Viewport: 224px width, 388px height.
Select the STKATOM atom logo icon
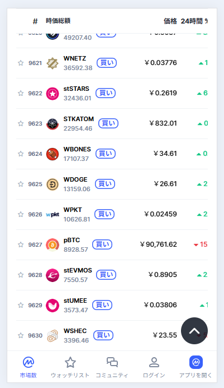[53, 124]
